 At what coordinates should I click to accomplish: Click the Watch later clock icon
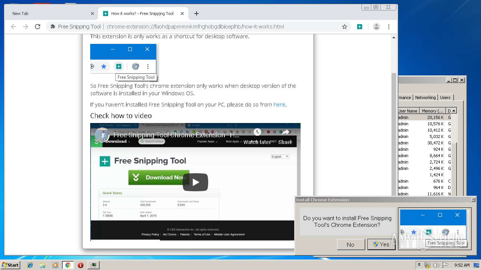tap(257, 132)
